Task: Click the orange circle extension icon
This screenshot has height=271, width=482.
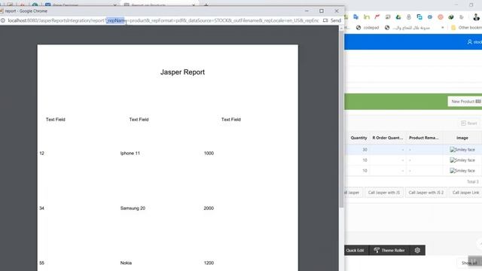Action: (441, 17)
